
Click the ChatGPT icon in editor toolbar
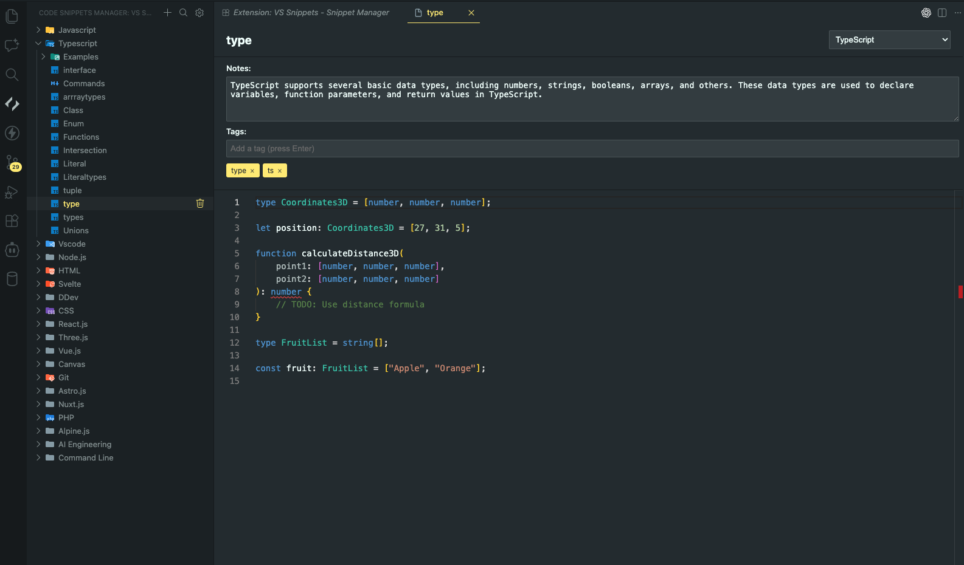926,13
